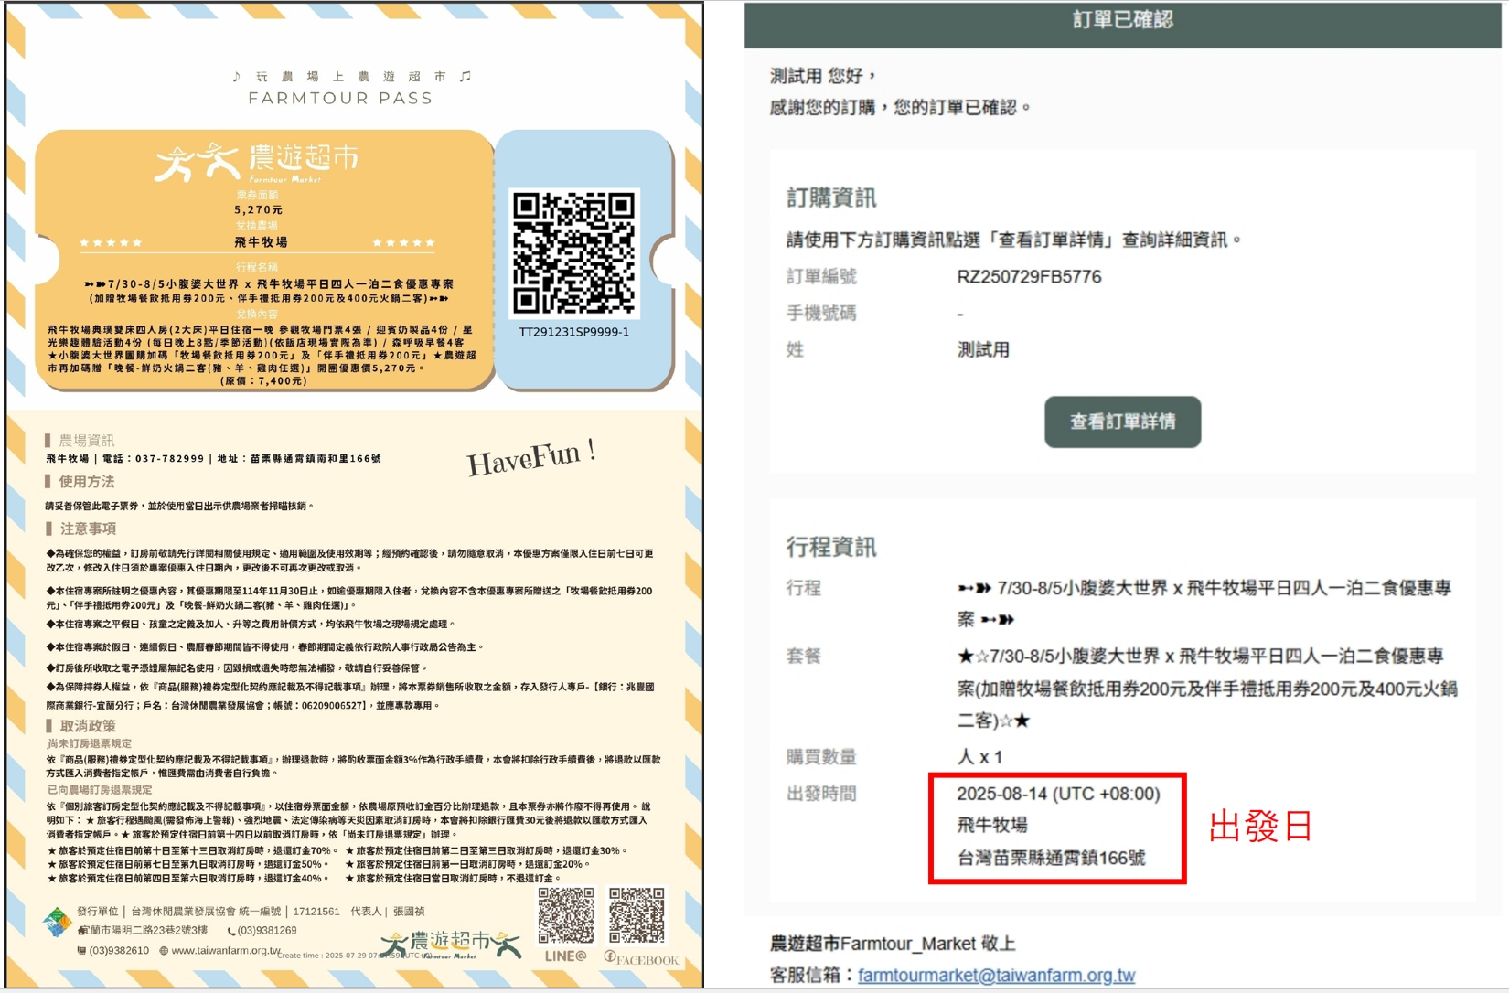Click the 訂單已確認 header banner
The width and height of the screenshot is (1509, 993).
point(1122,23)
